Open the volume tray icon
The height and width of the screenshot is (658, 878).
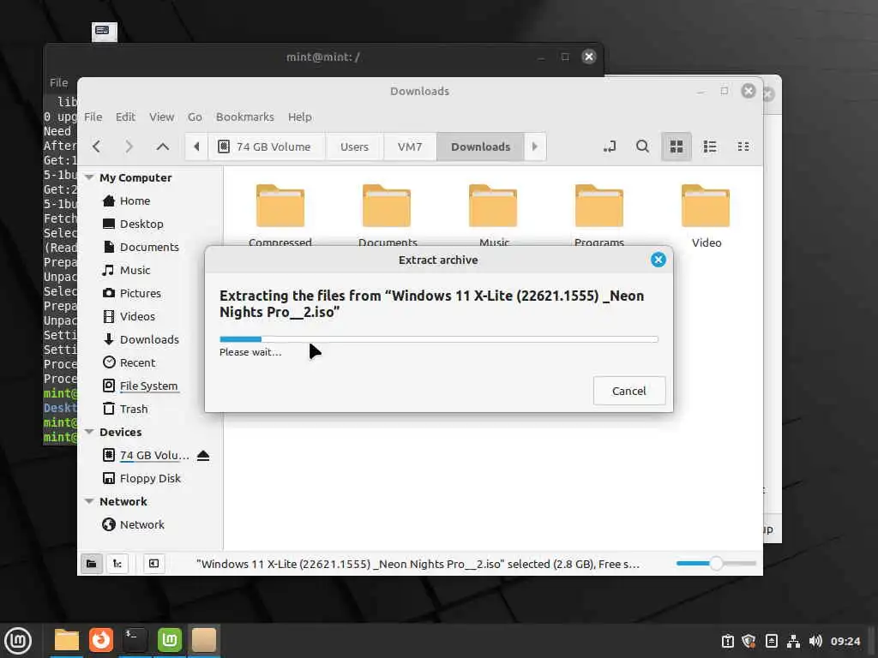click(815, 641)
